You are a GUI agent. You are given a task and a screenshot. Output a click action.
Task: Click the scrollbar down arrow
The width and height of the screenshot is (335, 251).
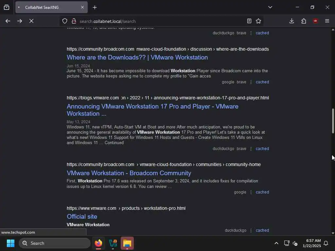(x=333, y=233)
